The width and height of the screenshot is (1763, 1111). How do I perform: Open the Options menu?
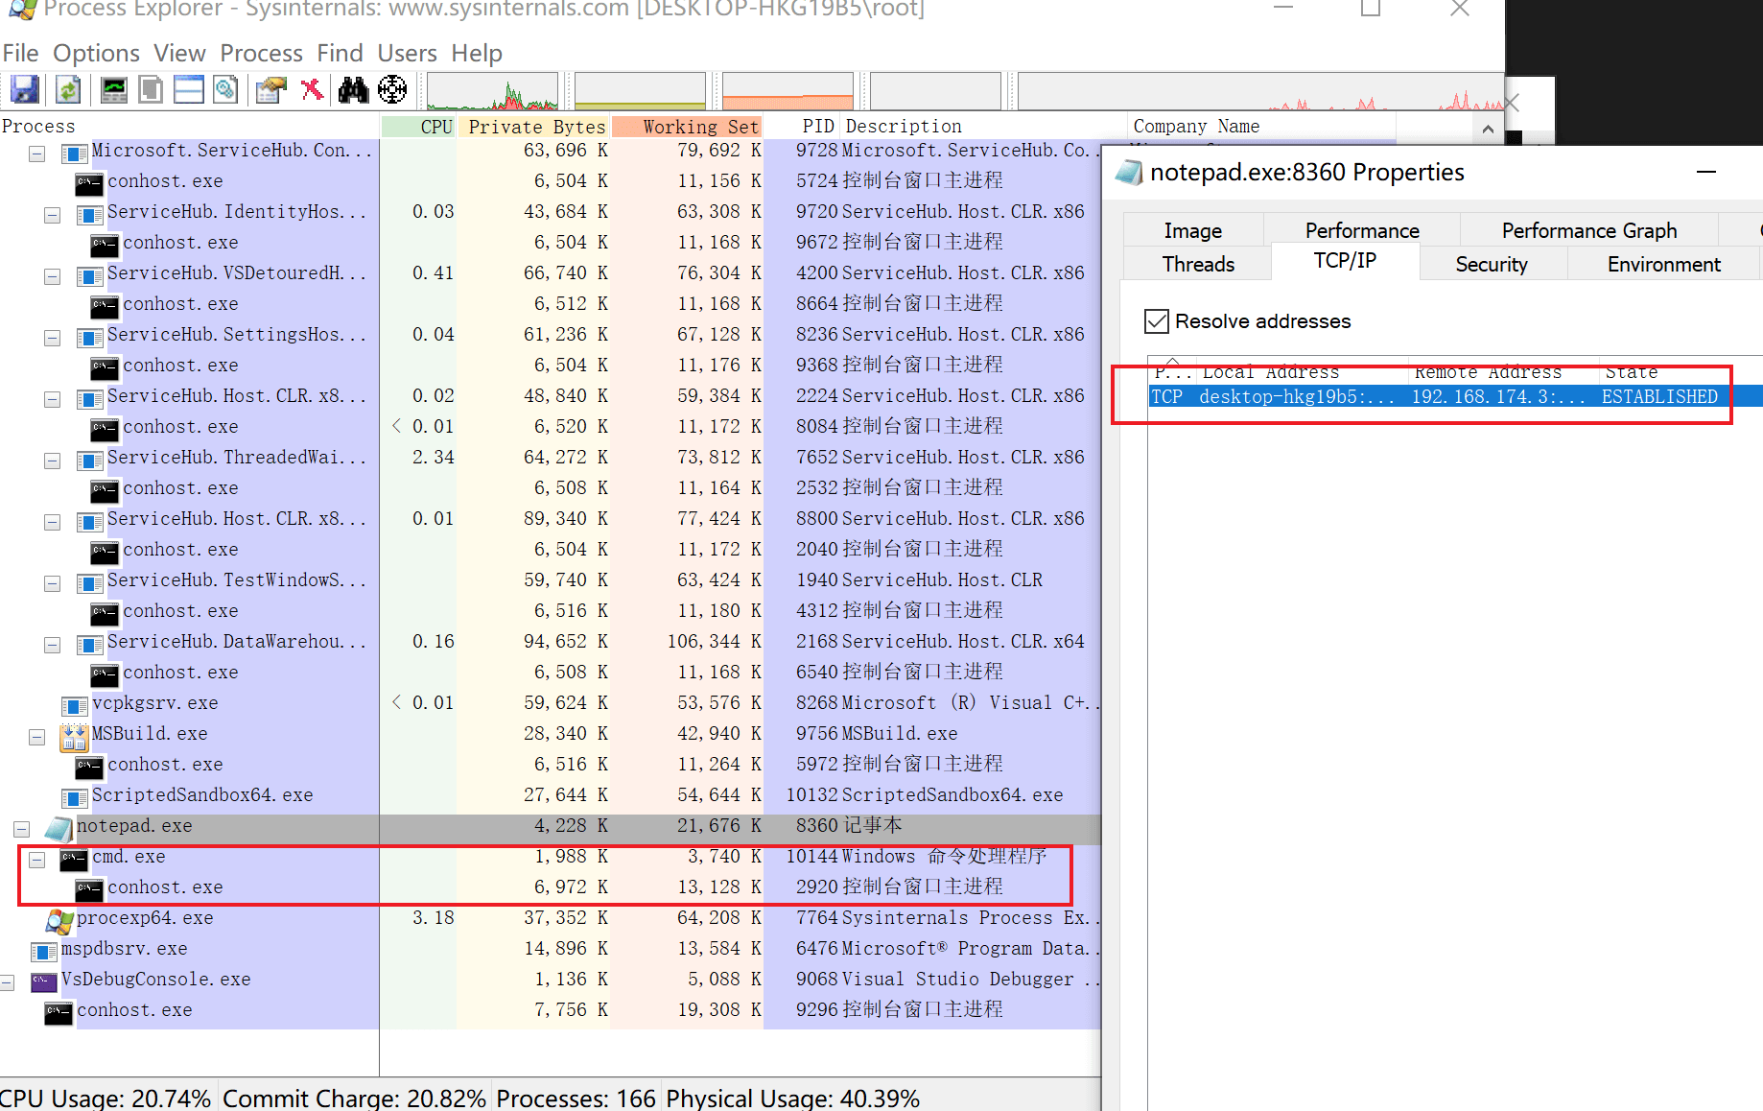click(96, 53)
